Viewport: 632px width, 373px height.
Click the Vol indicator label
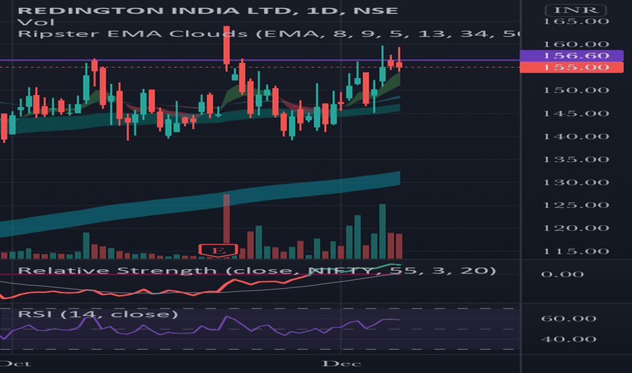coord(36,22)
